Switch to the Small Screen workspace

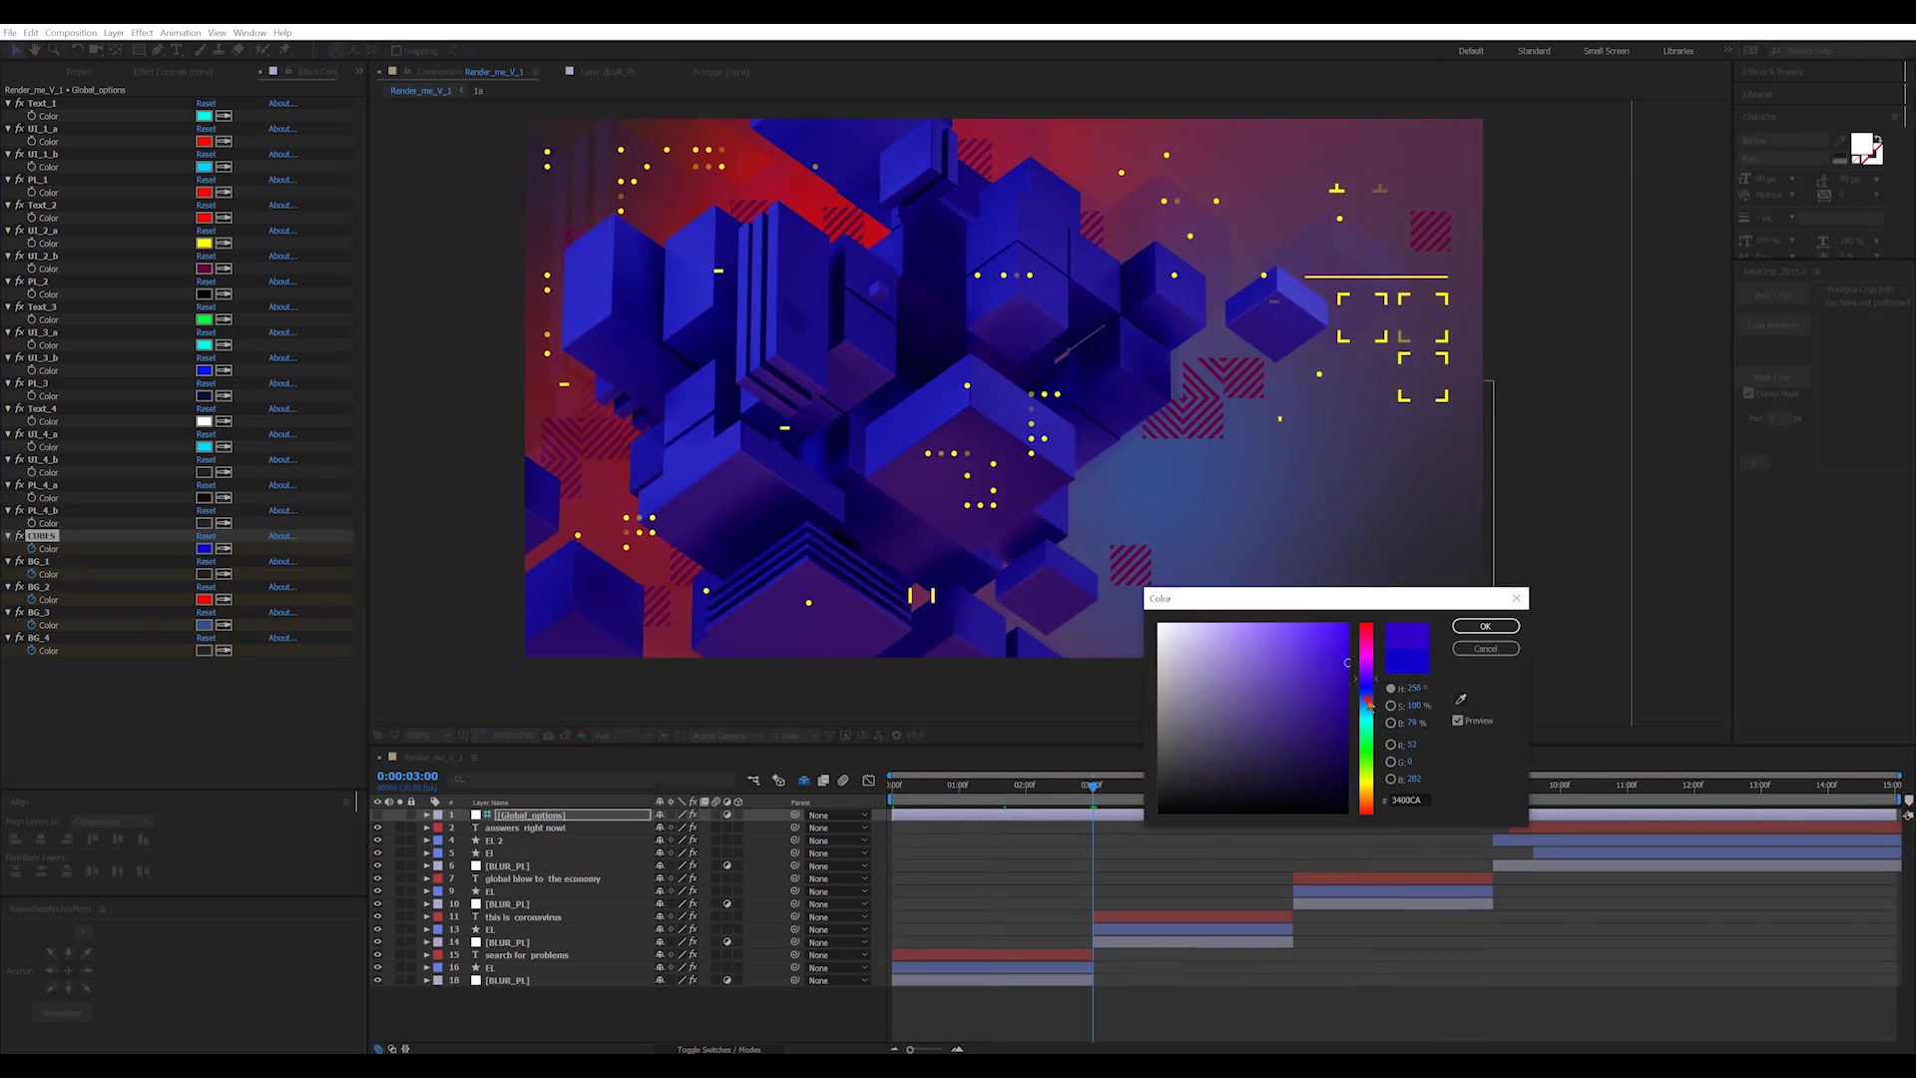[x=1606, y=51]
